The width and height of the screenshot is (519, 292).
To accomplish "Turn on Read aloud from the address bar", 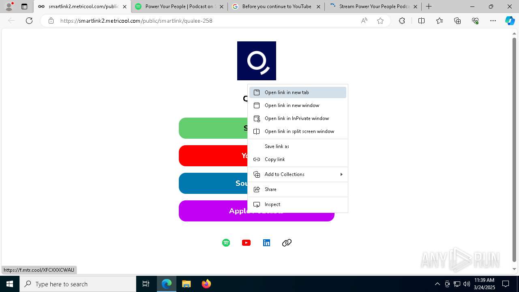I will pyautogui.click(x=364, y=21).
